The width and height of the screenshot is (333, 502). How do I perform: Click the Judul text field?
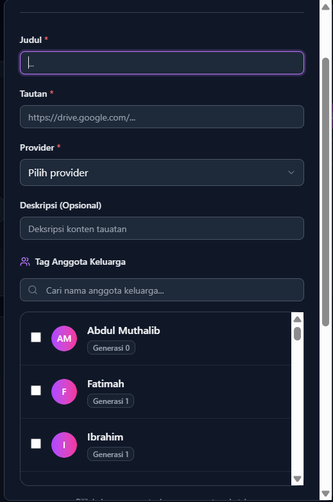[162, 63]
